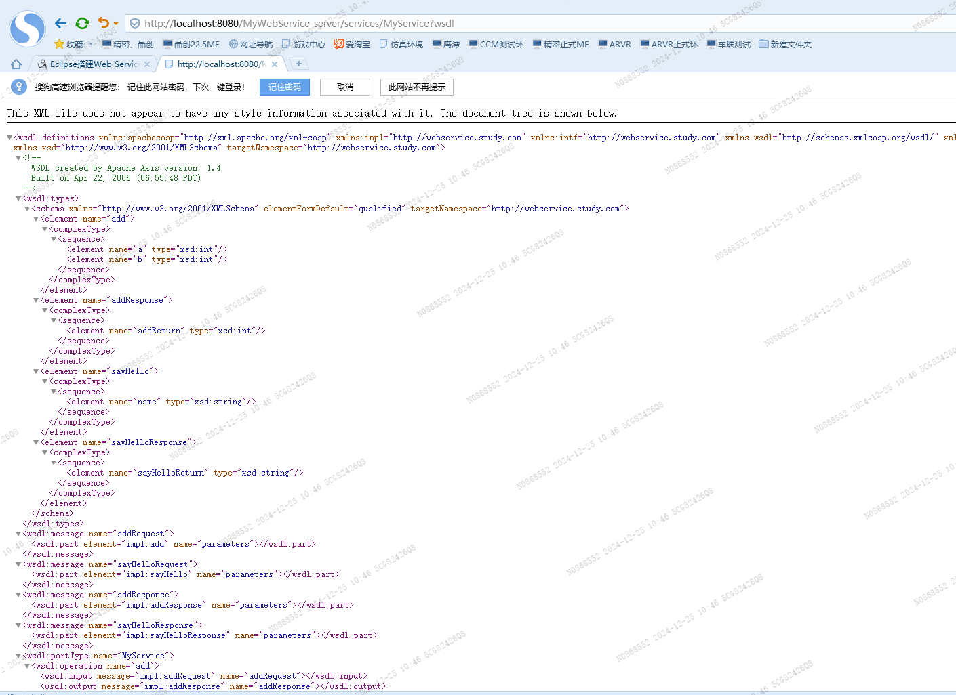Image resolution: width=956 pixels, height=695 pixels.
Task: Open the 精密正式ME bookmark
Action: point(561,44)
